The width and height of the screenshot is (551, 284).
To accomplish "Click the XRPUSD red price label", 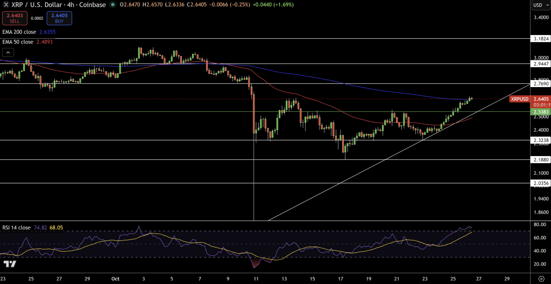I will pos(520,99).
